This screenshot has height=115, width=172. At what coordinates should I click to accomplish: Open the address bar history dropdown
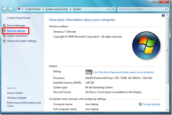click(x=108, y=9)
